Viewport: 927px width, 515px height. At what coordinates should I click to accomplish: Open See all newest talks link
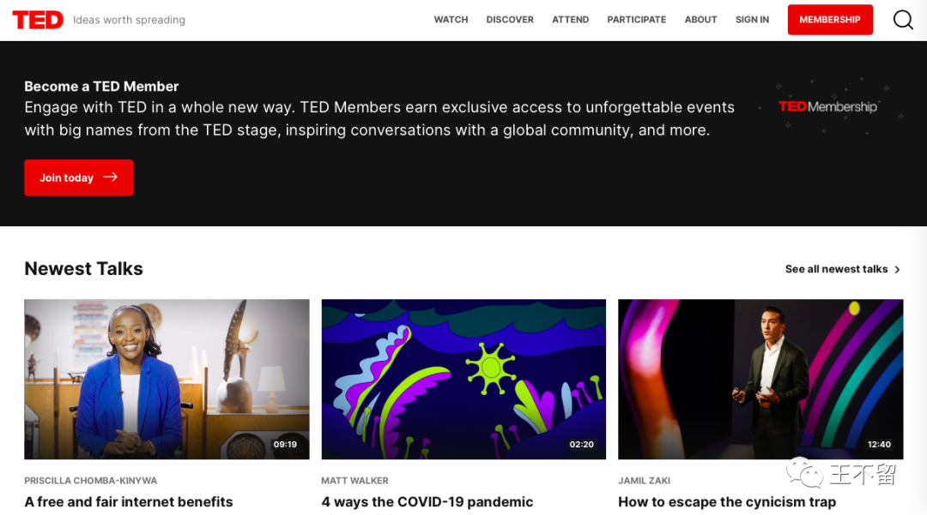836,269
